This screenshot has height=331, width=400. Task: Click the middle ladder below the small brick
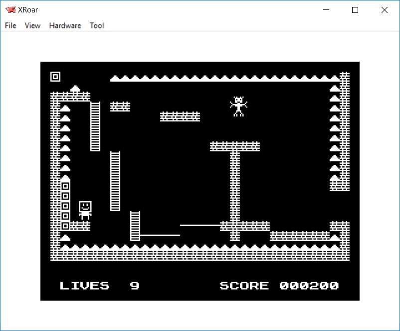(x=115, y=181)
